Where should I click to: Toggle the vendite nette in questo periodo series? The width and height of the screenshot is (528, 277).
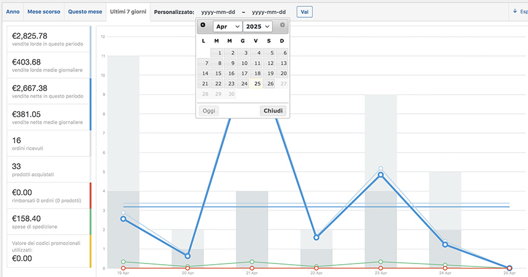[48, 92]
